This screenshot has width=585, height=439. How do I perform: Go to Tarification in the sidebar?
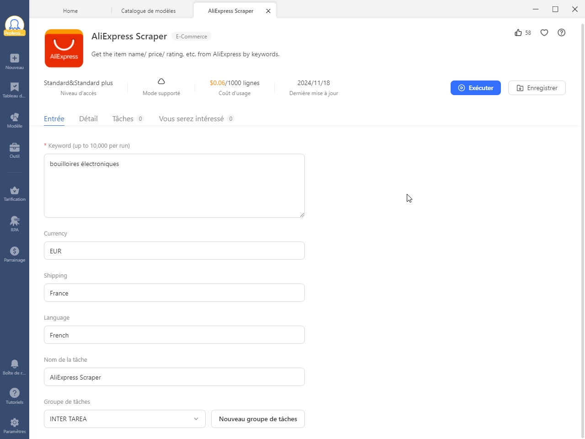(x=15, y=193)
